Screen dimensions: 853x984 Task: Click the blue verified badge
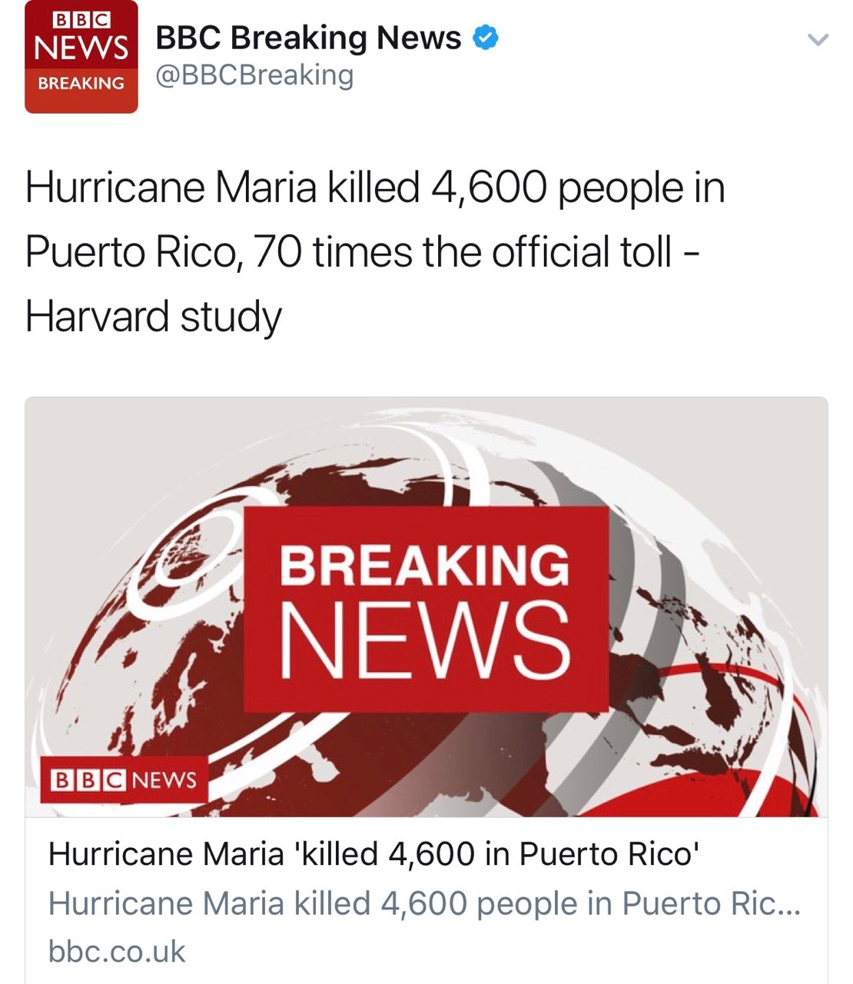point(486,38)
